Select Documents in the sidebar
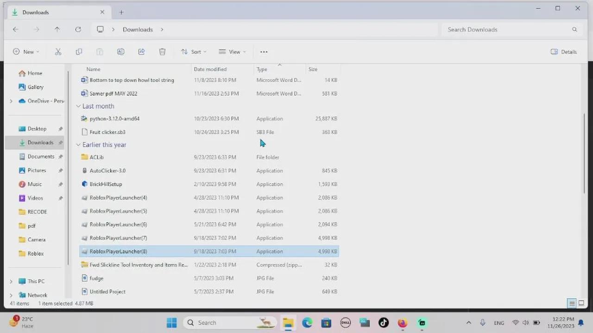 click(41, 156)
